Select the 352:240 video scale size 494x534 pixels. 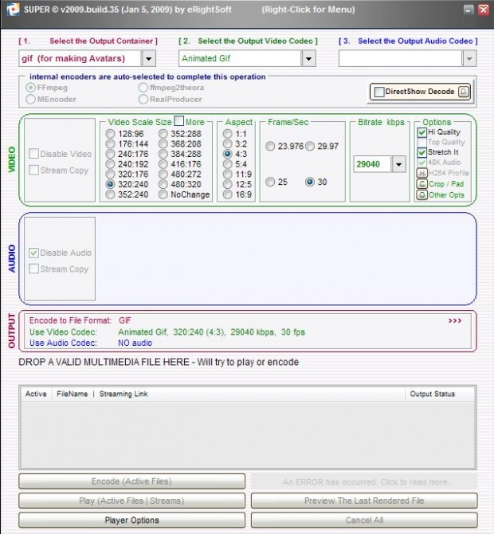tap(110, 194)
